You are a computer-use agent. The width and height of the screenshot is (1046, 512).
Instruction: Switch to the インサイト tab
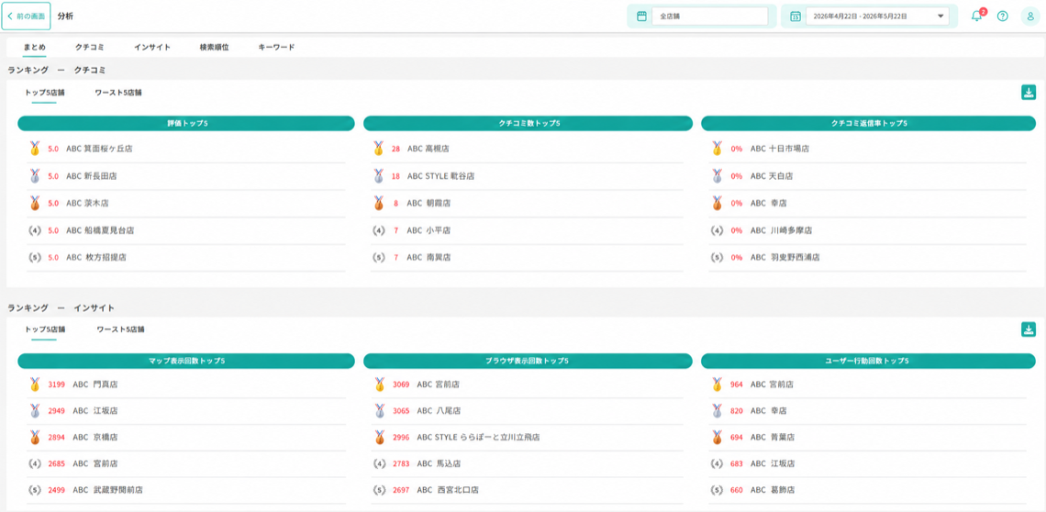pyautogui.click(x=152, y=48)
